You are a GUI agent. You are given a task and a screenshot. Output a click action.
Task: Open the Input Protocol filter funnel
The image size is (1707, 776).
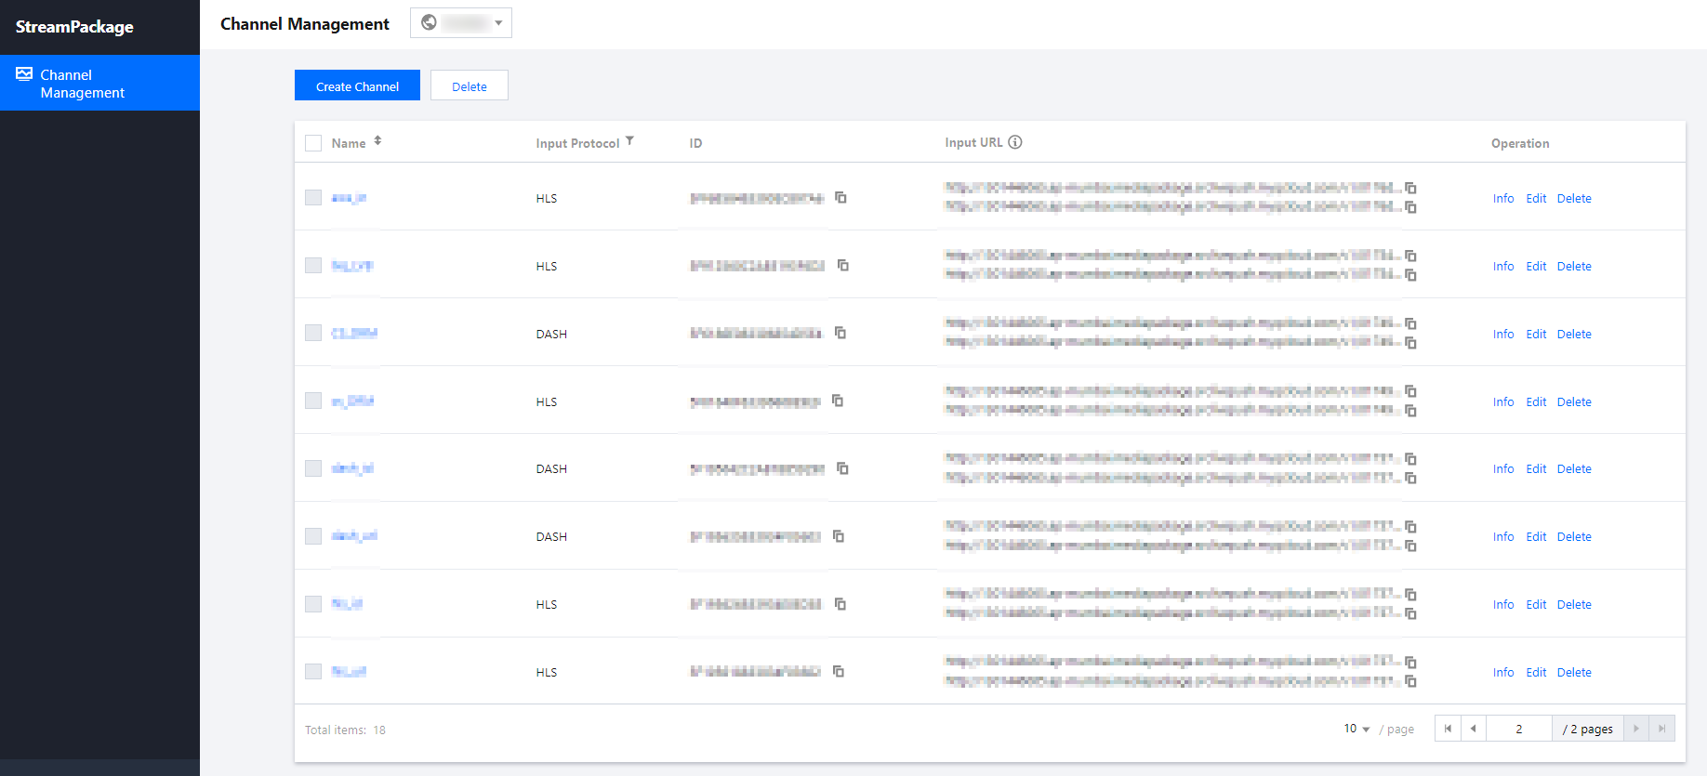[629, 141]
